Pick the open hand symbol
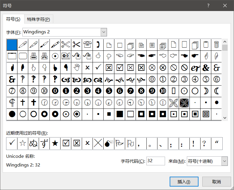The image size is (234, 190). coord(77,67)
